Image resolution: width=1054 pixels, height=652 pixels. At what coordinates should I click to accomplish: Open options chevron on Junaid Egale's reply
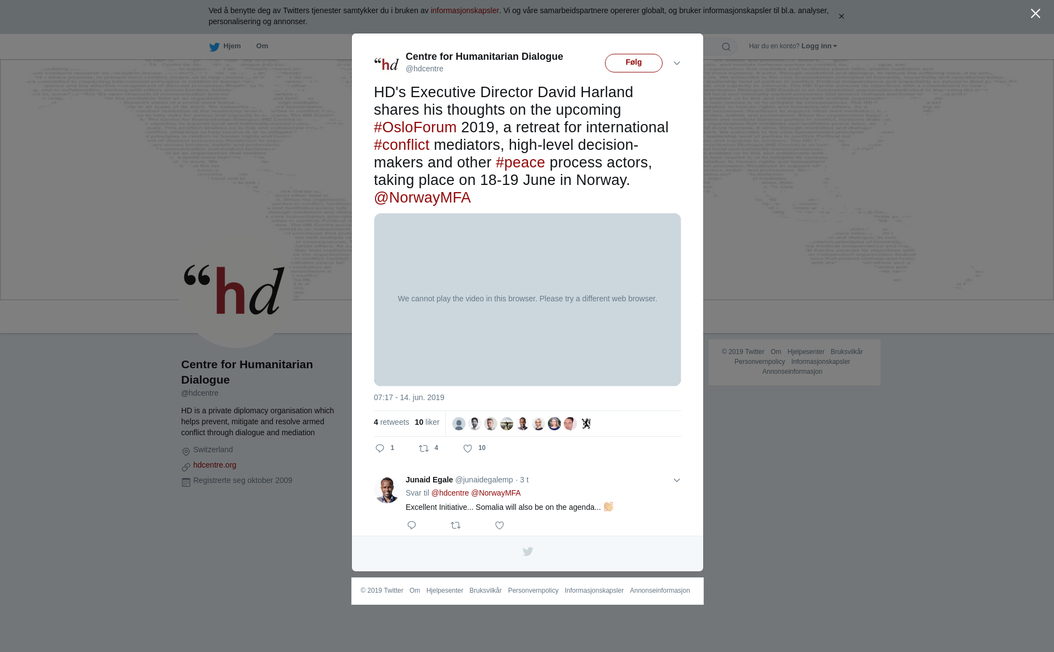677,480
